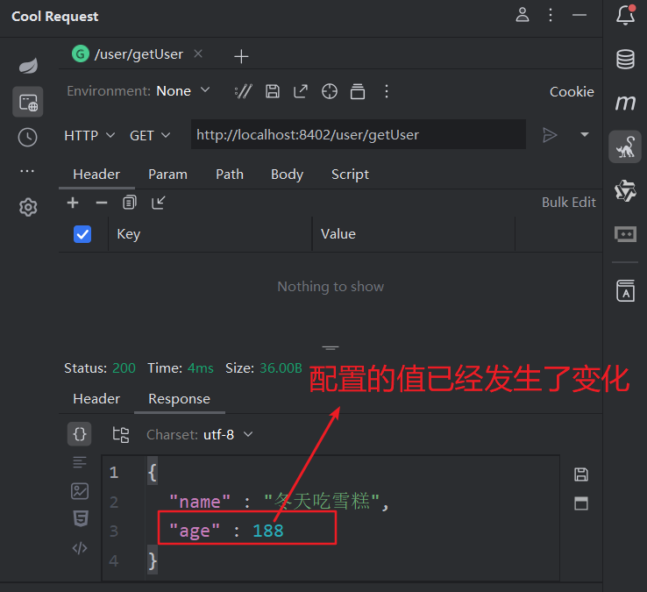
Task: Click the crosshair target icon
Action: click(x=330, y=91)
